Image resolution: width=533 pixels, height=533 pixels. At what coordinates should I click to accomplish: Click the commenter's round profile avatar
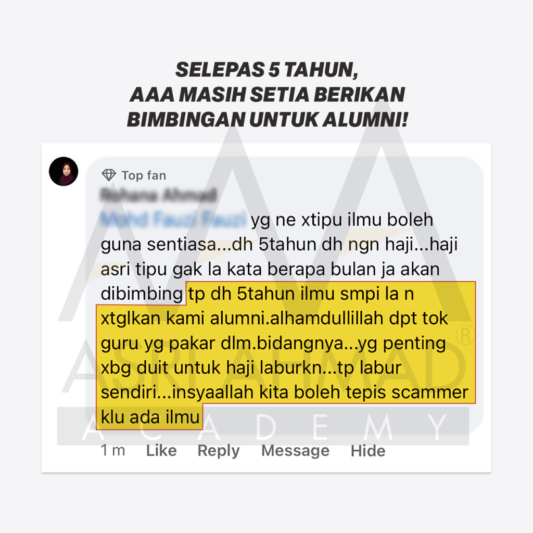tap(64, 171)
